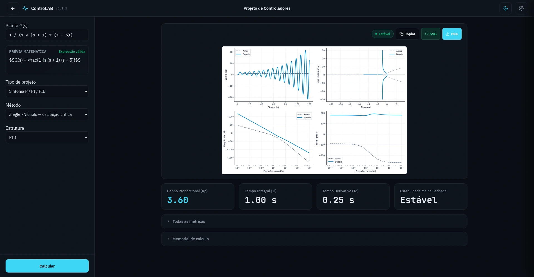Click the time response plot

click(273, 75)
